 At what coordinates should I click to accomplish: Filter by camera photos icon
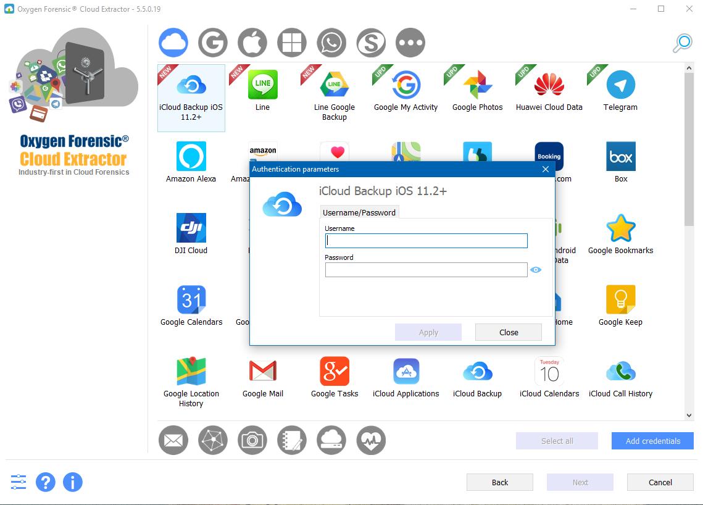[x=252, y=440]
